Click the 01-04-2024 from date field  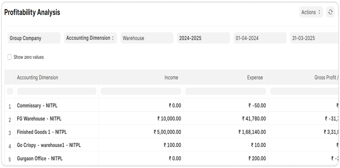tap(260, 38)
